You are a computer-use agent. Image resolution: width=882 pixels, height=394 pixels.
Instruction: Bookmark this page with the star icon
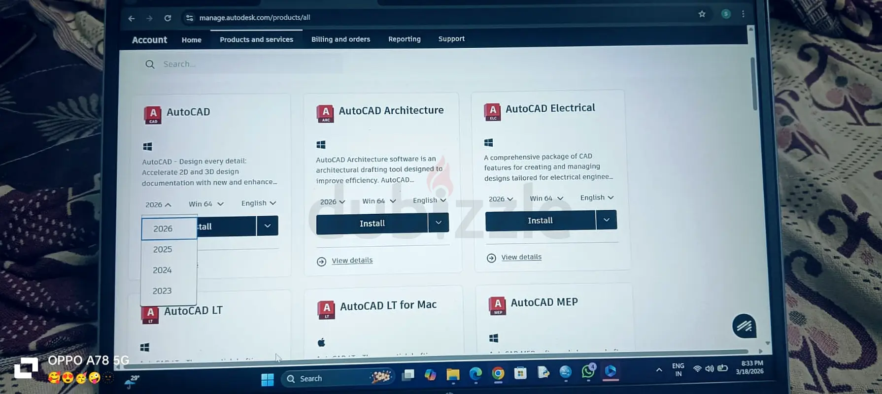(702, 14)
